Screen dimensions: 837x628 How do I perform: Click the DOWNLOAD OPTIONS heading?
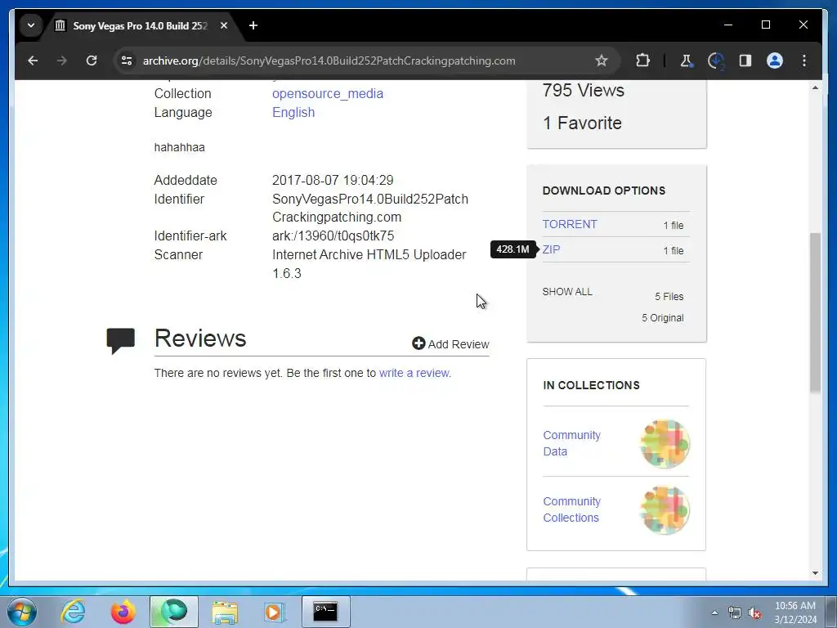coord(604,191)
